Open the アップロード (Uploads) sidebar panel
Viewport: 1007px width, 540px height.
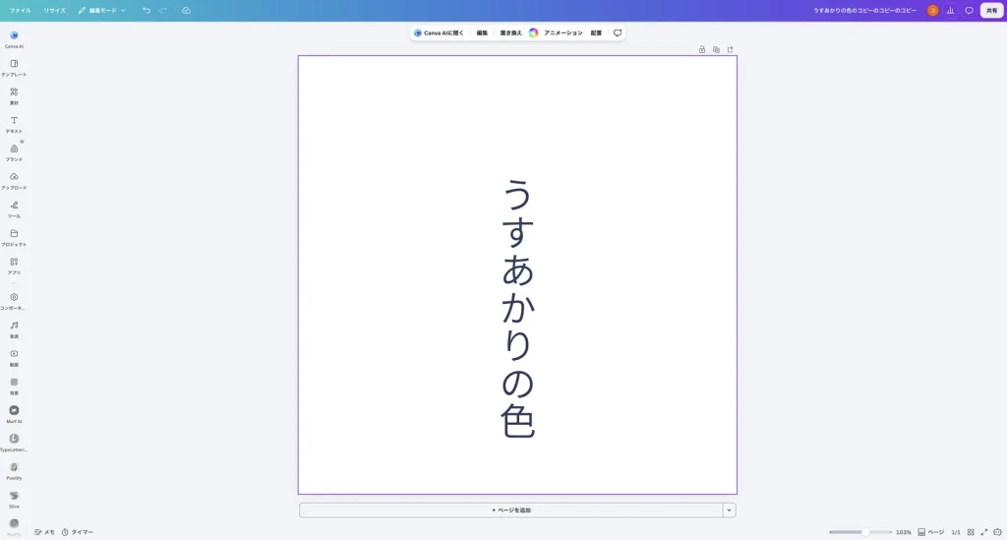pos(14,180)
